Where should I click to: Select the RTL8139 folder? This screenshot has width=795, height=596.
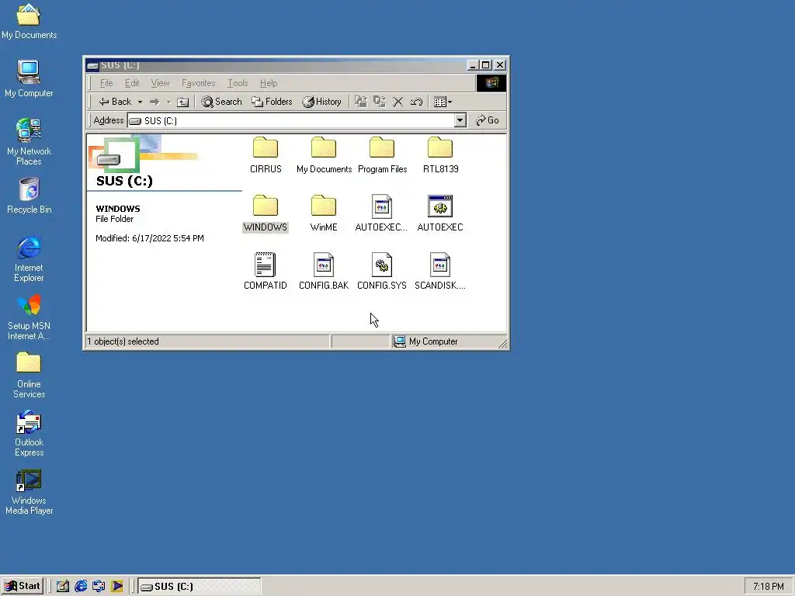[440, 155]
